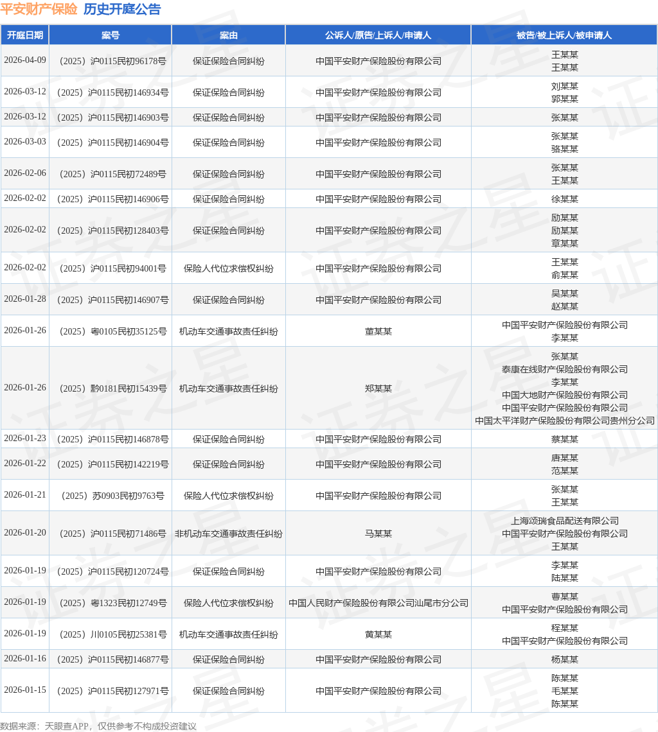658x732 pixels.
Task: Click plaintiff 郑某某
Action: (378, 388)
